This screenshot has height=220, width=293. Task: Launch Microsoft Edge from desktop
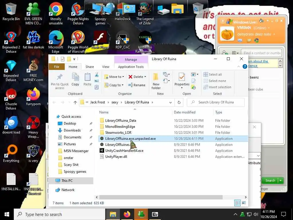56,42
